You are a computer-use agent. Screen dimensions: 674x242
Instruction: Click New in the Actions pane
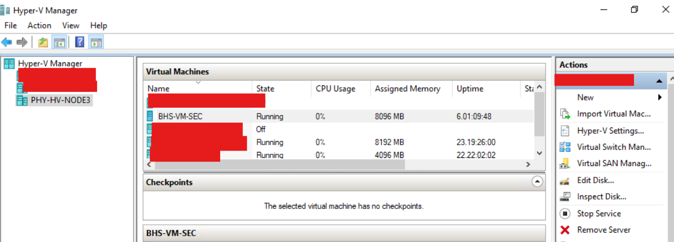point(585,97)
